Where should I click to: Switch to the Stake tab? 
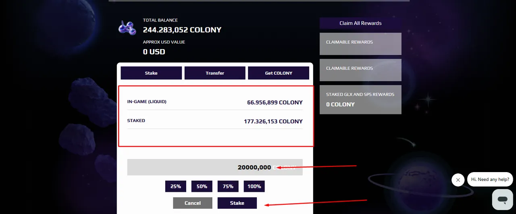point(151,73)
